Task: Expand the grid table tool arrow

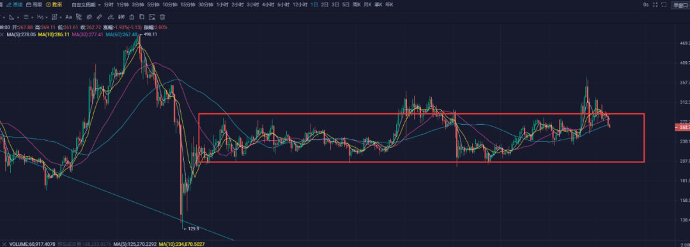Action: point(61,18)
